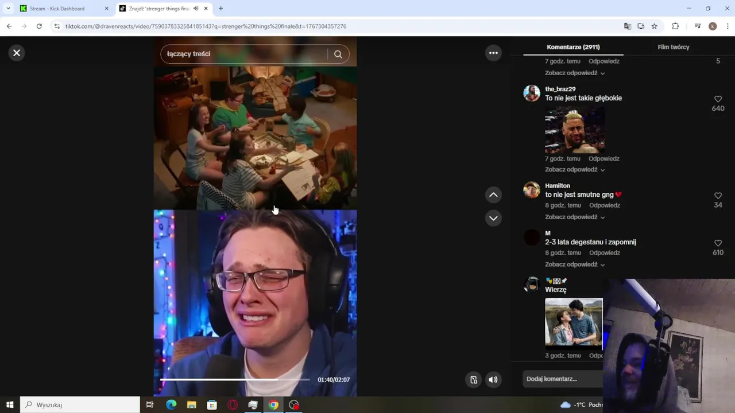This screenshot has width=735, height=413.
Task: Close the TikTok video viewer with X
Action: click(x=17, y=53)
